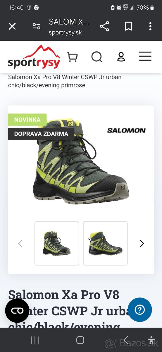Open the blue help question-mark button

click(140, 310)
